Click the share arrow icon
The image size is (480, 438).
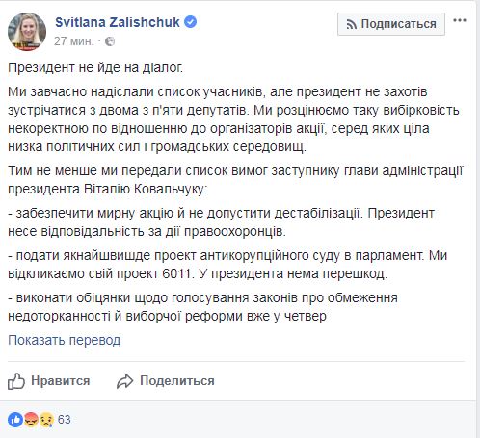click(x=124, y=381)
